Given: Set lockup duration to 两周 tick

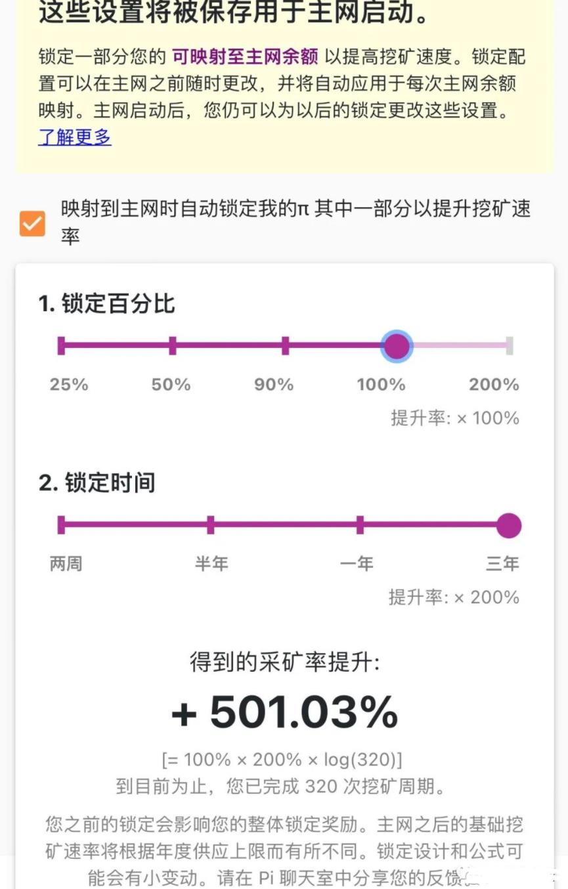Looking at the screenshot, I should tap(61, 525).
